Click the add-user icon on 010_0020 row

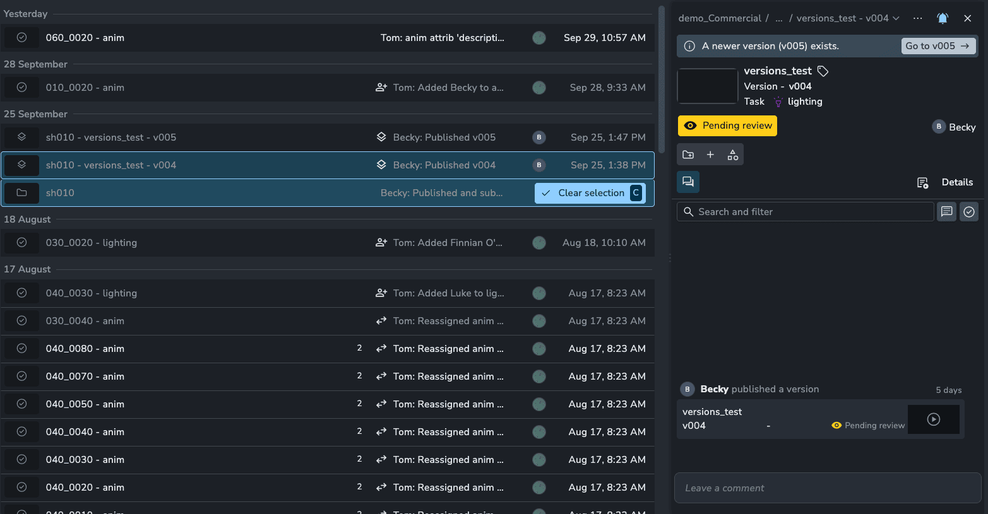(381, 88)
